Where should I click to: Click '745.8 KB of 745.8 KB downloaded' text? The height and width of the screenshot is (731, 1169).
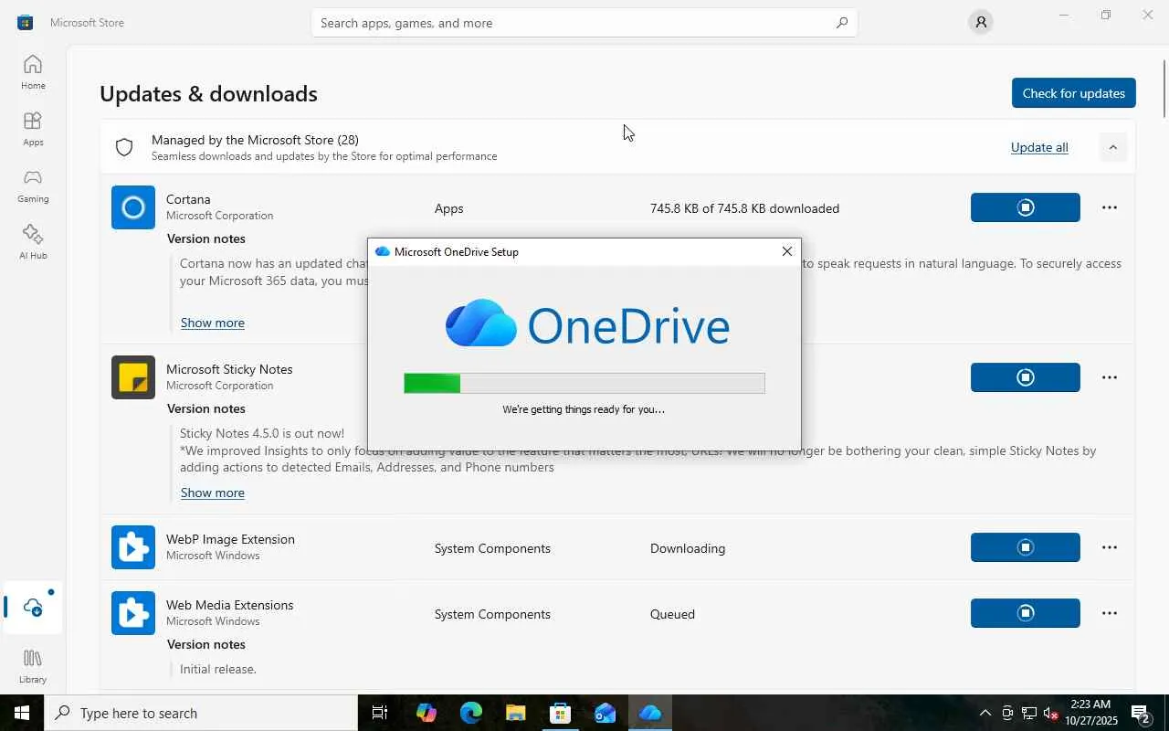click(744, 208)
